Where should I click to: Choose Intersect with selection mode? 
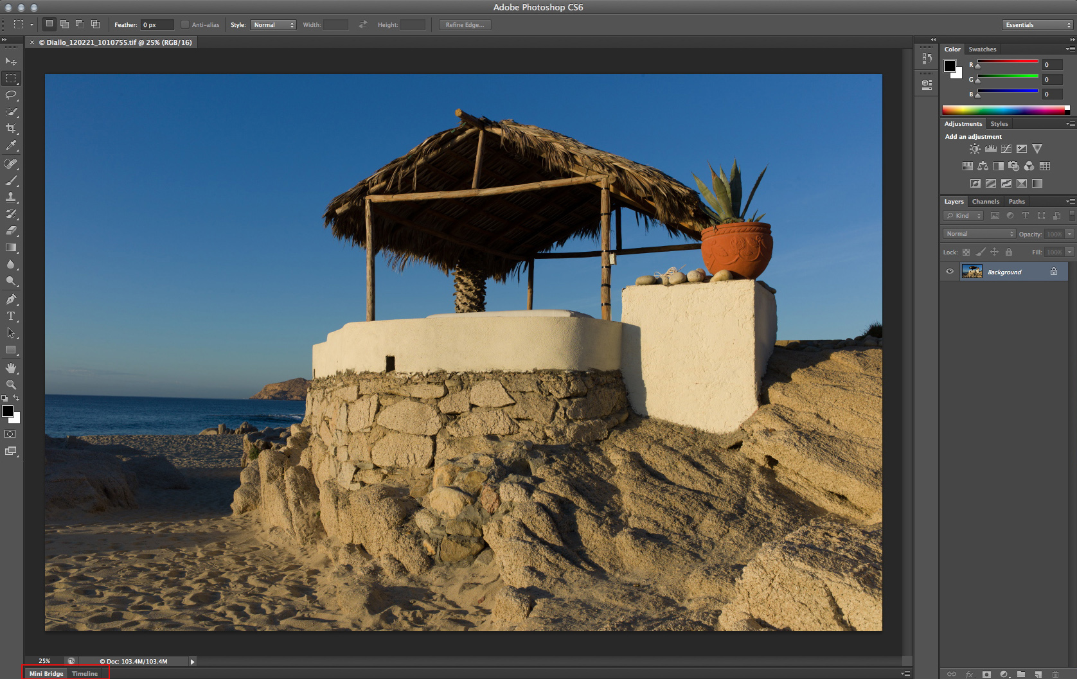96,24
